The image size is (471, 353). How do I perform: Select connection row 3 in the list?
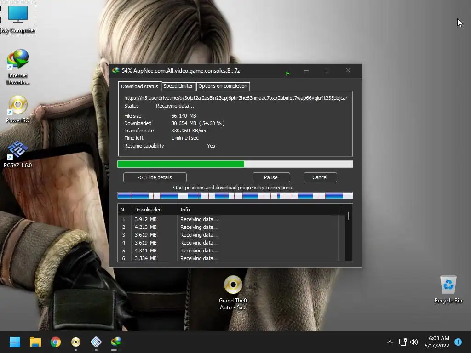pos(228,235)
